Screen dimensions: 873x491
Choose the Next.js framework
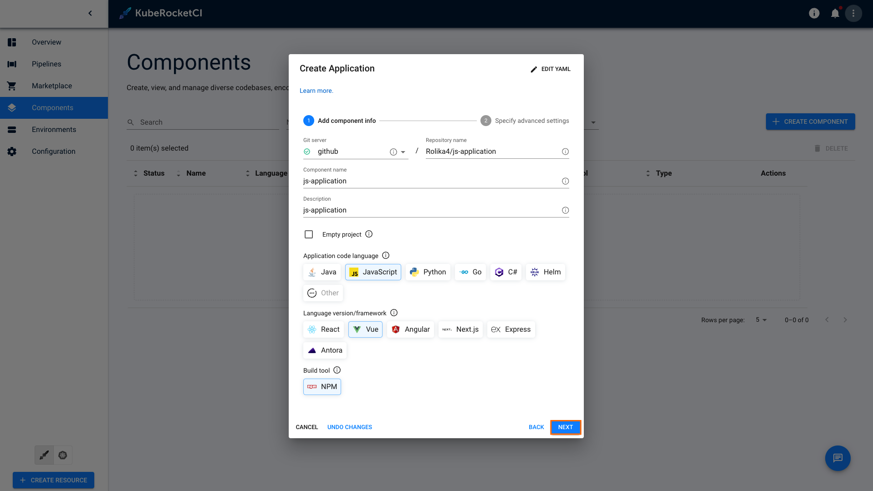[x=460, y=329]
